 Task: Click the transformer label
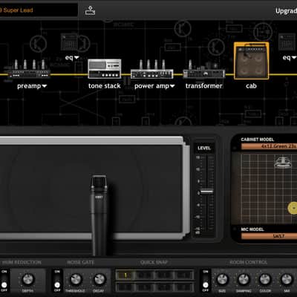204,86
